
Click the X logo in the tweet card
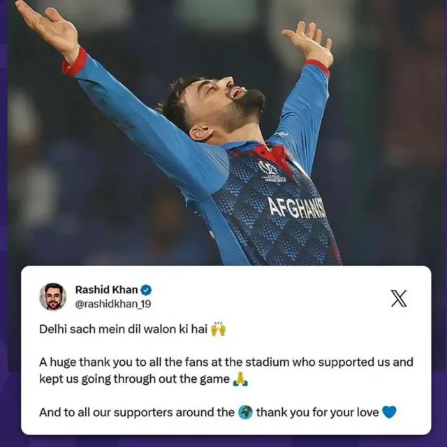click(x=399, y=298)
